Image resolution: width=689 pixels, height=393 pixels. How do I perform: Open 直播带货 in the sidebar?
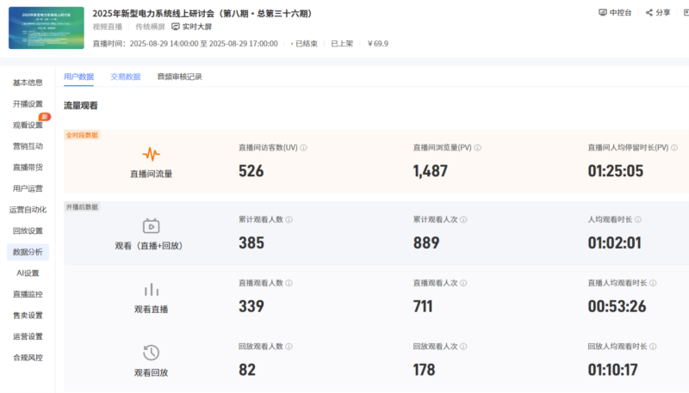click(x=28, y=167)
